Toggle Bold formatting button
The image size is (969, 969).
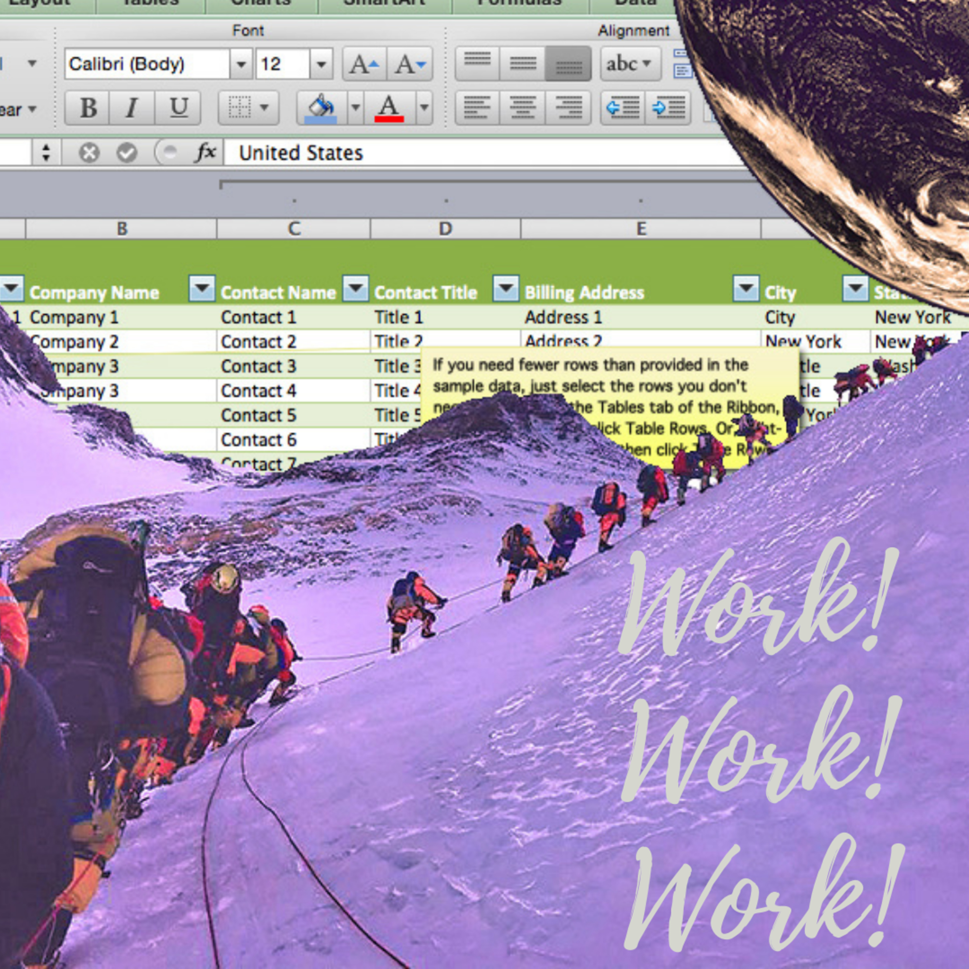pos(88,108)
